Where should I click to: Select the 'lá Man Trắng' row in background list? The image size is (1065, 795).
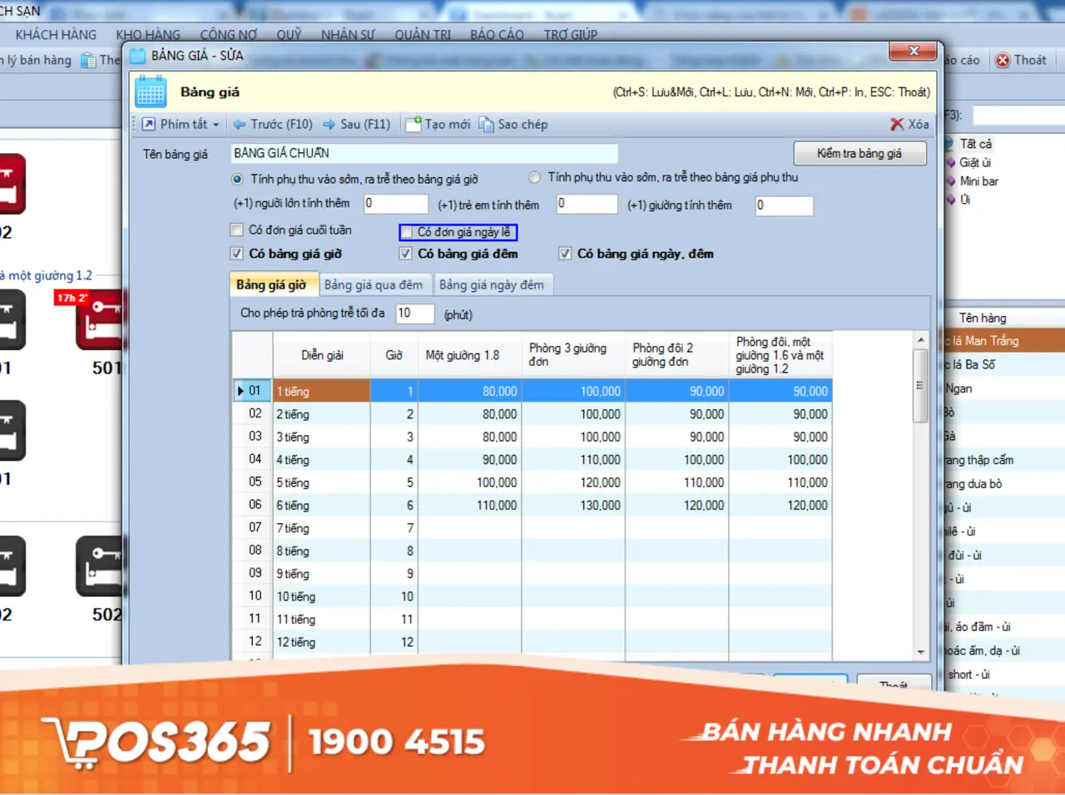(x=1004, y=341)
